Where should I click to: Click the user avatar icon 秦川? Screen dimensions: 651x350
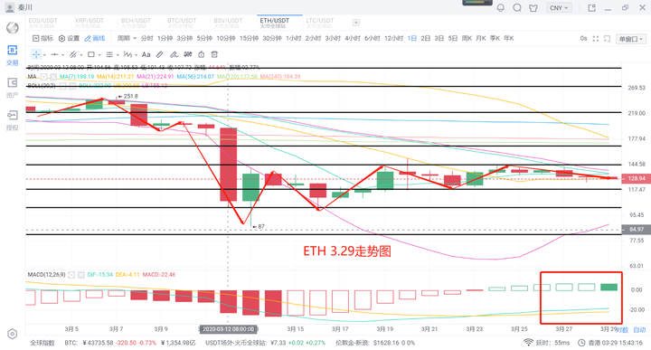9,7
